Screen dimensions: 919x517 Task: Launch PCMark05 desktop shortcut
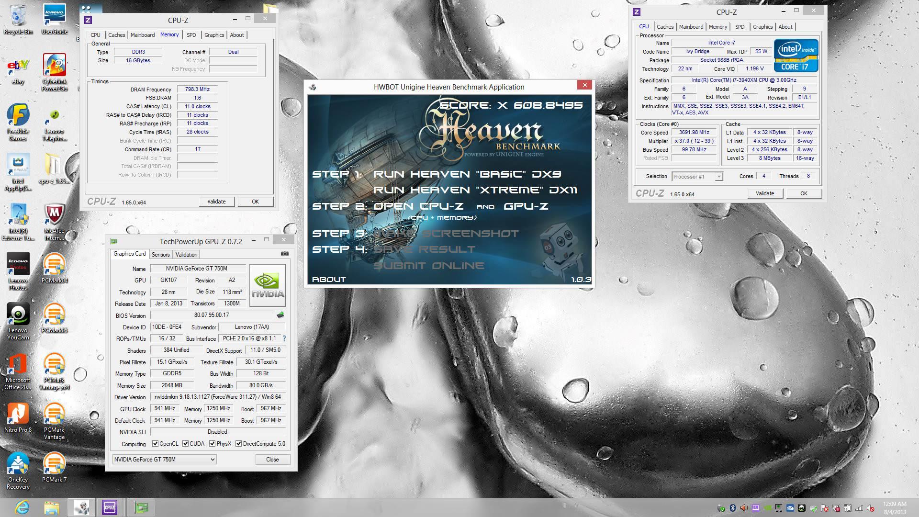[x=54, y=318]
